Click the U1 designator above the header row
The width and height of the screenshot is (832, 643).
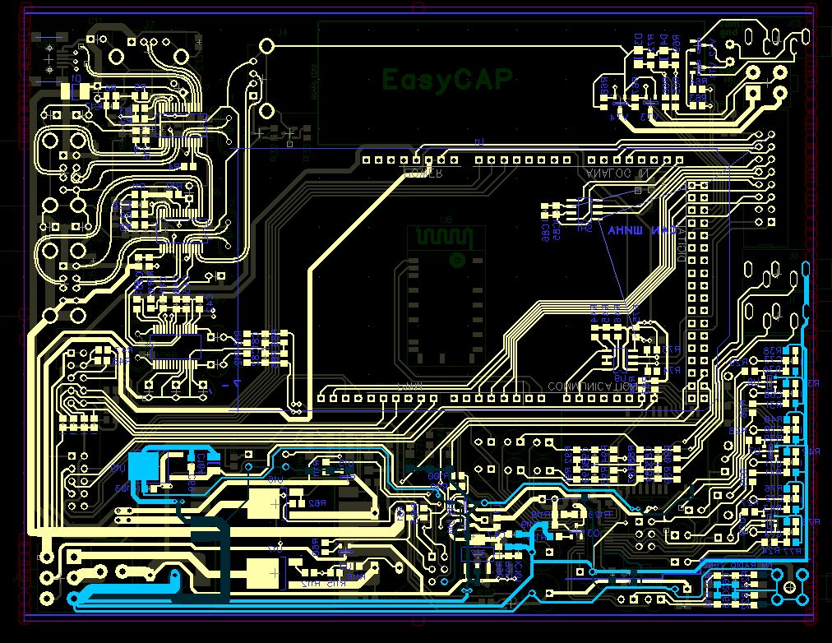(474, 145)
